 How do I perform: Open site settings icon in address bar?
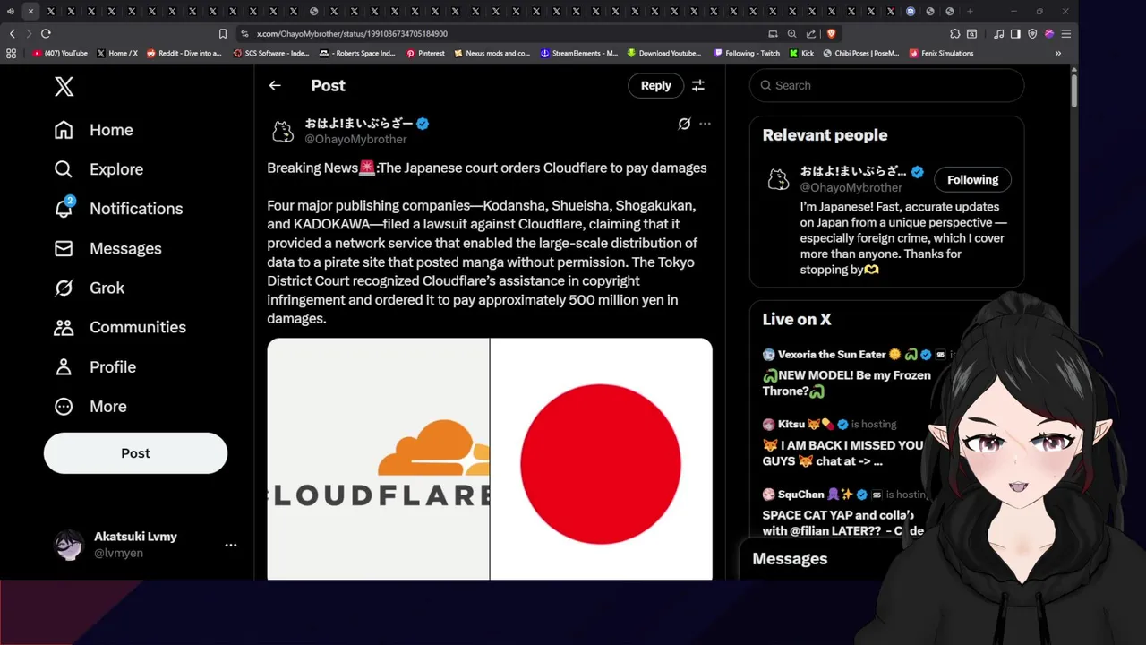(244, 33)
